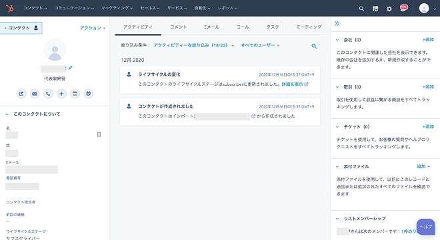The height and width of the screenshot is (240, 440).
Task: Click the コンタクト担当者 field label
Action: [21, 202]
